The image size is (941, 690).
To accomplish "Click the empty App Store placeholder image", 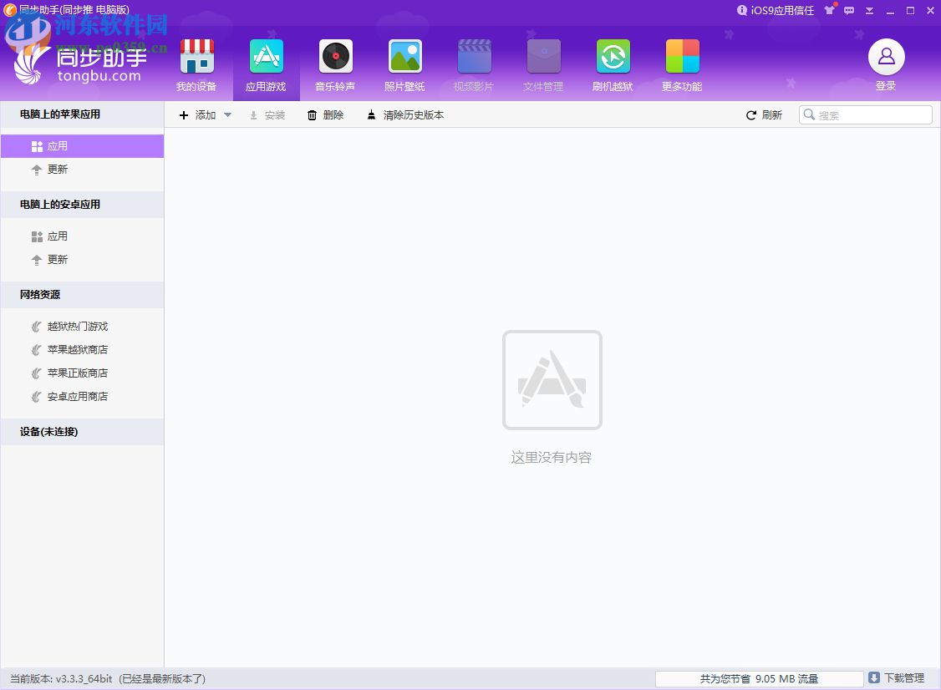I will [x=552, y=380].
